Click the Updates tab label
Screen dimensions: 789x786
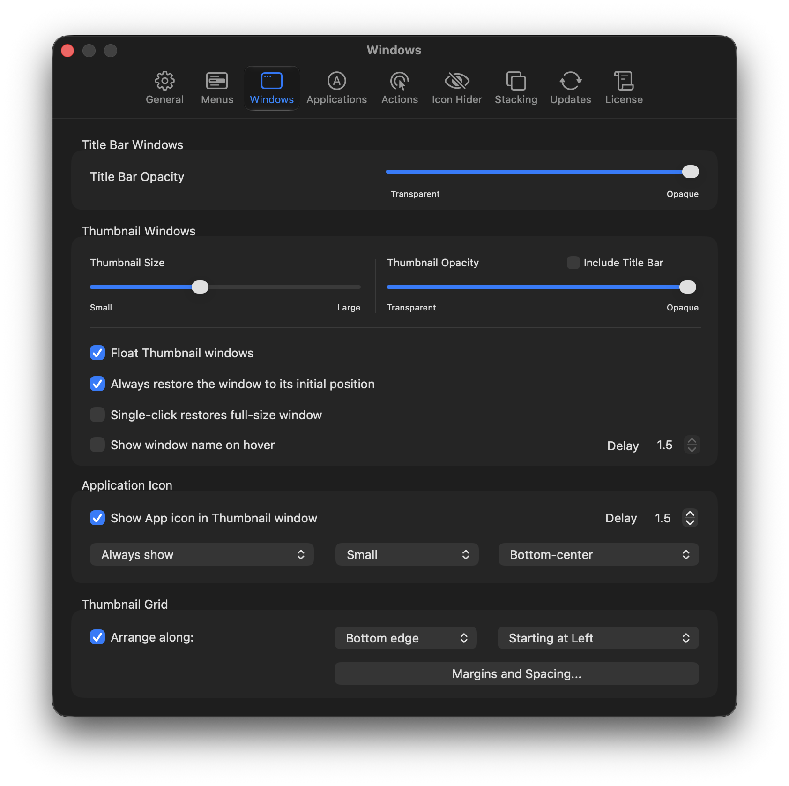(x=571, y=99)
